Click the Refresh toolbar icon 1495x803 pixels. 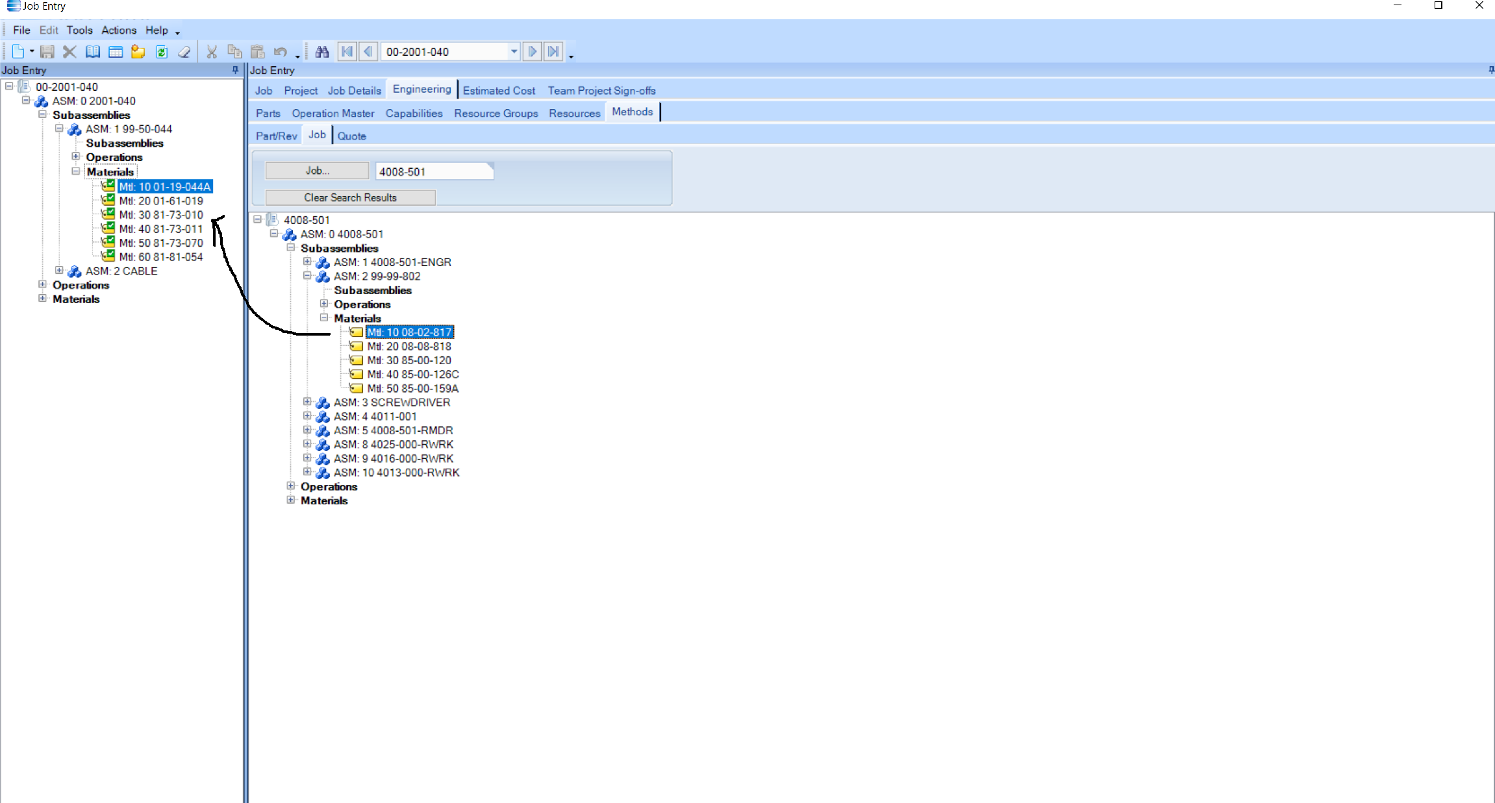(161, 52)
